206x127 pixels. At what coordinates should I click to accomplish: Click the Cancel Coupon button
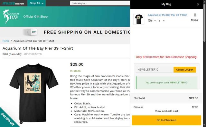point(185,70)
